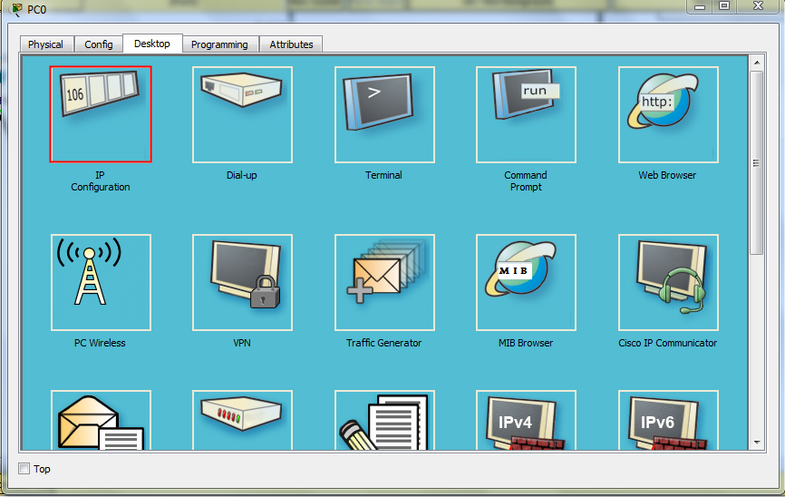Click the "Cisco IP Communicator" label
Screen dimensions: 785x497
point(667,343)
